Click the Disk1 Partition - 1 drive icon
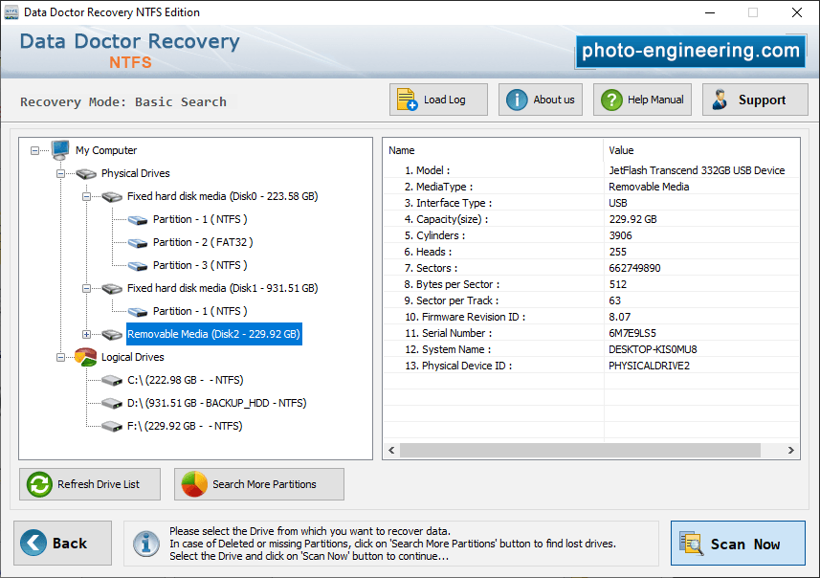The height and width of the screenshot is (578, 820). (138, 312)
